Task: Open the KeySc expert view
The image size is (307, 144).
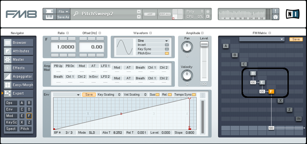Action: coord(11,122)
